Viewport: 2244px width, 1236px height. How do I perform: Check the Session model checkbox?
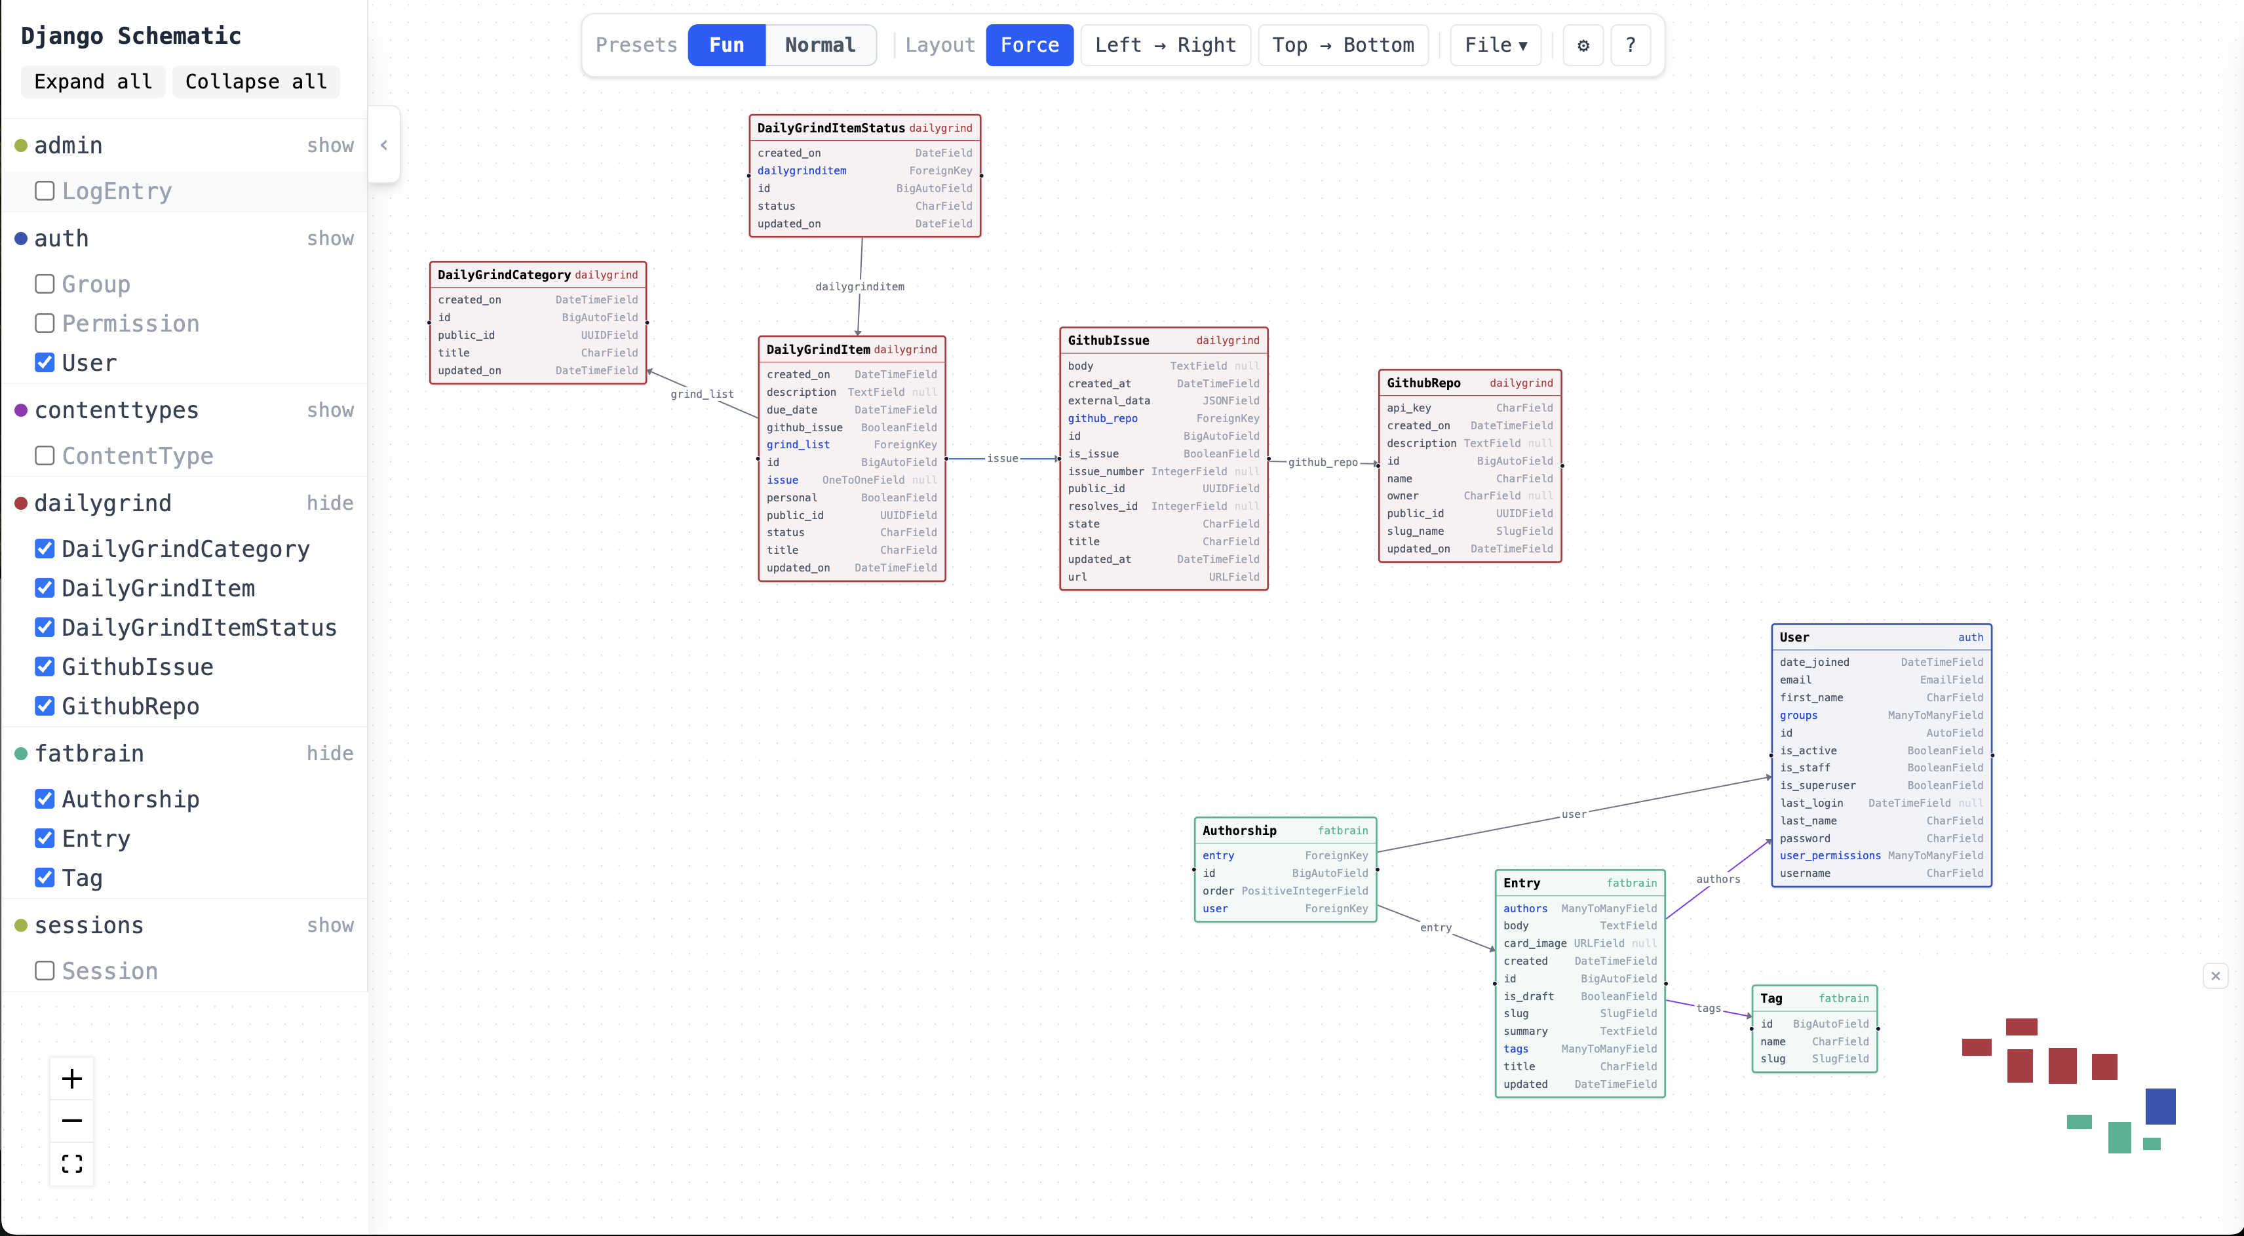pyautogui.click(x=45, y=971)
